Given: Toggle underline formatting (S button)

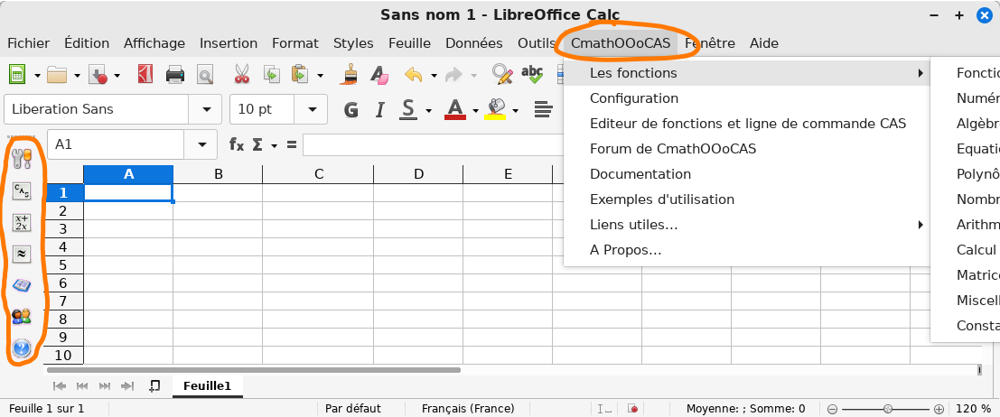Looking at the screenshot, I should (408, 110).
